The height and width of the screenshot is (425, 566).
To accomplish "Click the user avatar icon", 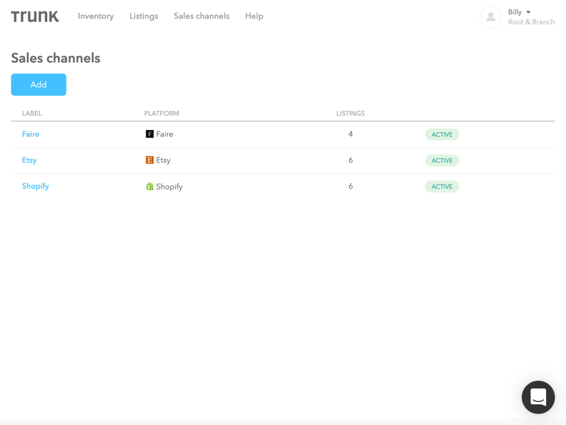I will [x=491, y=17].
